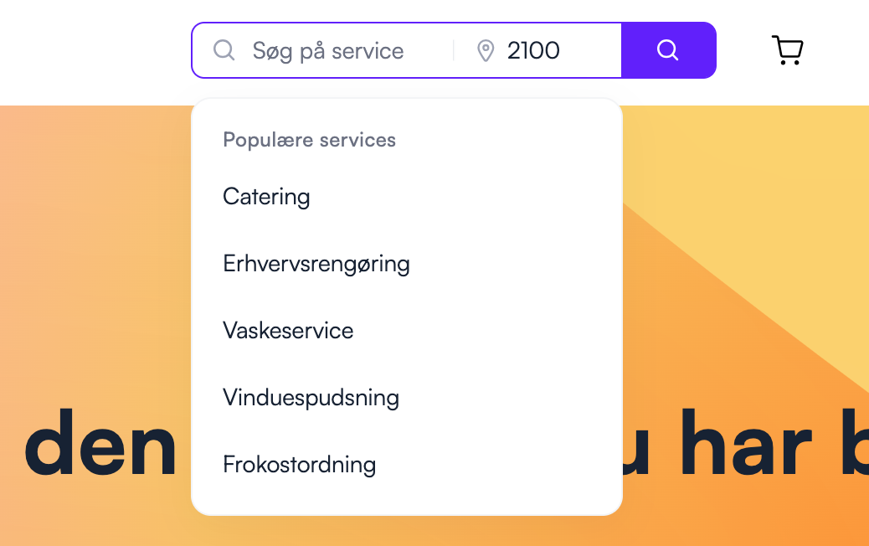Click the location pin icon
Viewport: 869px width, 546px height.
pos(486,51)
